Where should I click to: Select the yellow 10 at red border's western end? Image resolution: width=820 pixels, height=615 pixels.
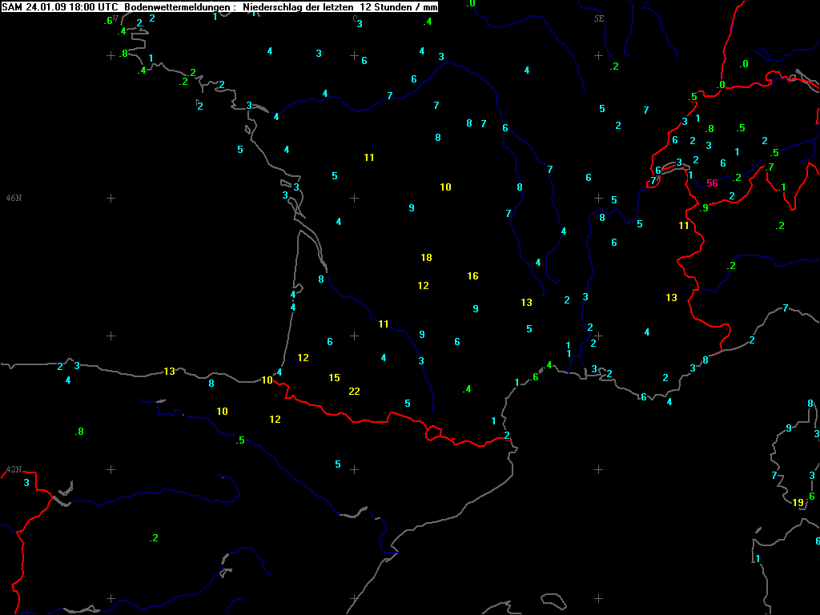267,380
